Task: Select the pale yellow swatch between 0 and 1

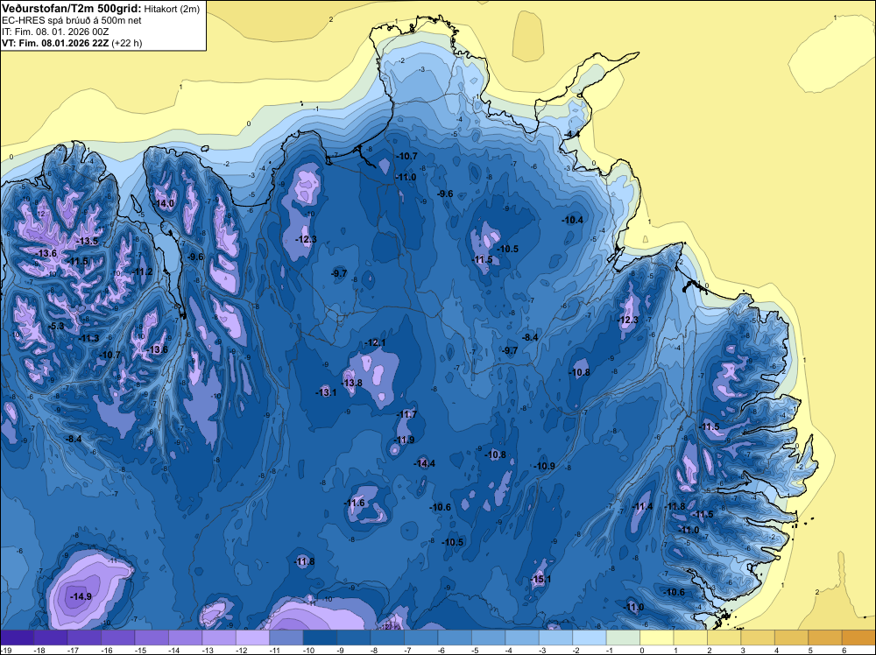Action: coord(657,637)
